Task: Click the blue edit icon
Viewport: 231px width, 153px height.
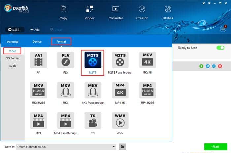Action: pyautogui.click(x=214, y=66)
